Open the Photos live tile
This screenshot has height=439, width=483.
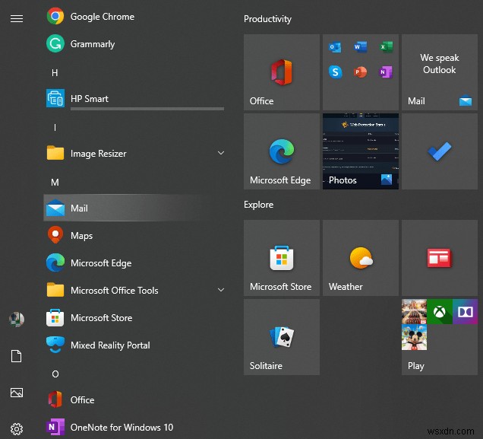361,151
